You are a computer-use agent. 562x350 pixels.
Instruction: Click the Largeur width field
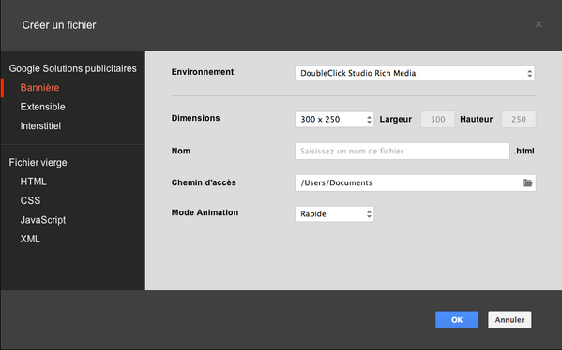(437, 120)
